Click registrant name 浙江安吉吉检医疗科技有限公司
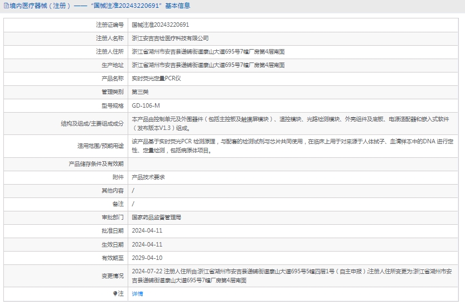This screenshot has width=465, height=304. pyautogui.click(x=170, y=38)
